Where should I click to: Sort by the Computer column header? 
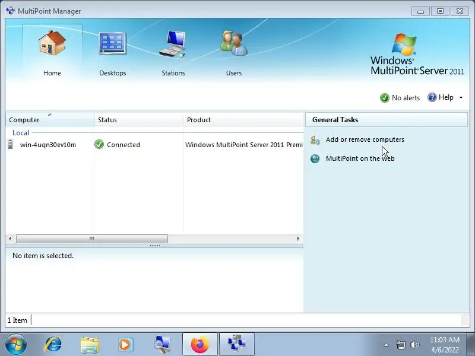click(x=50, y=120)
